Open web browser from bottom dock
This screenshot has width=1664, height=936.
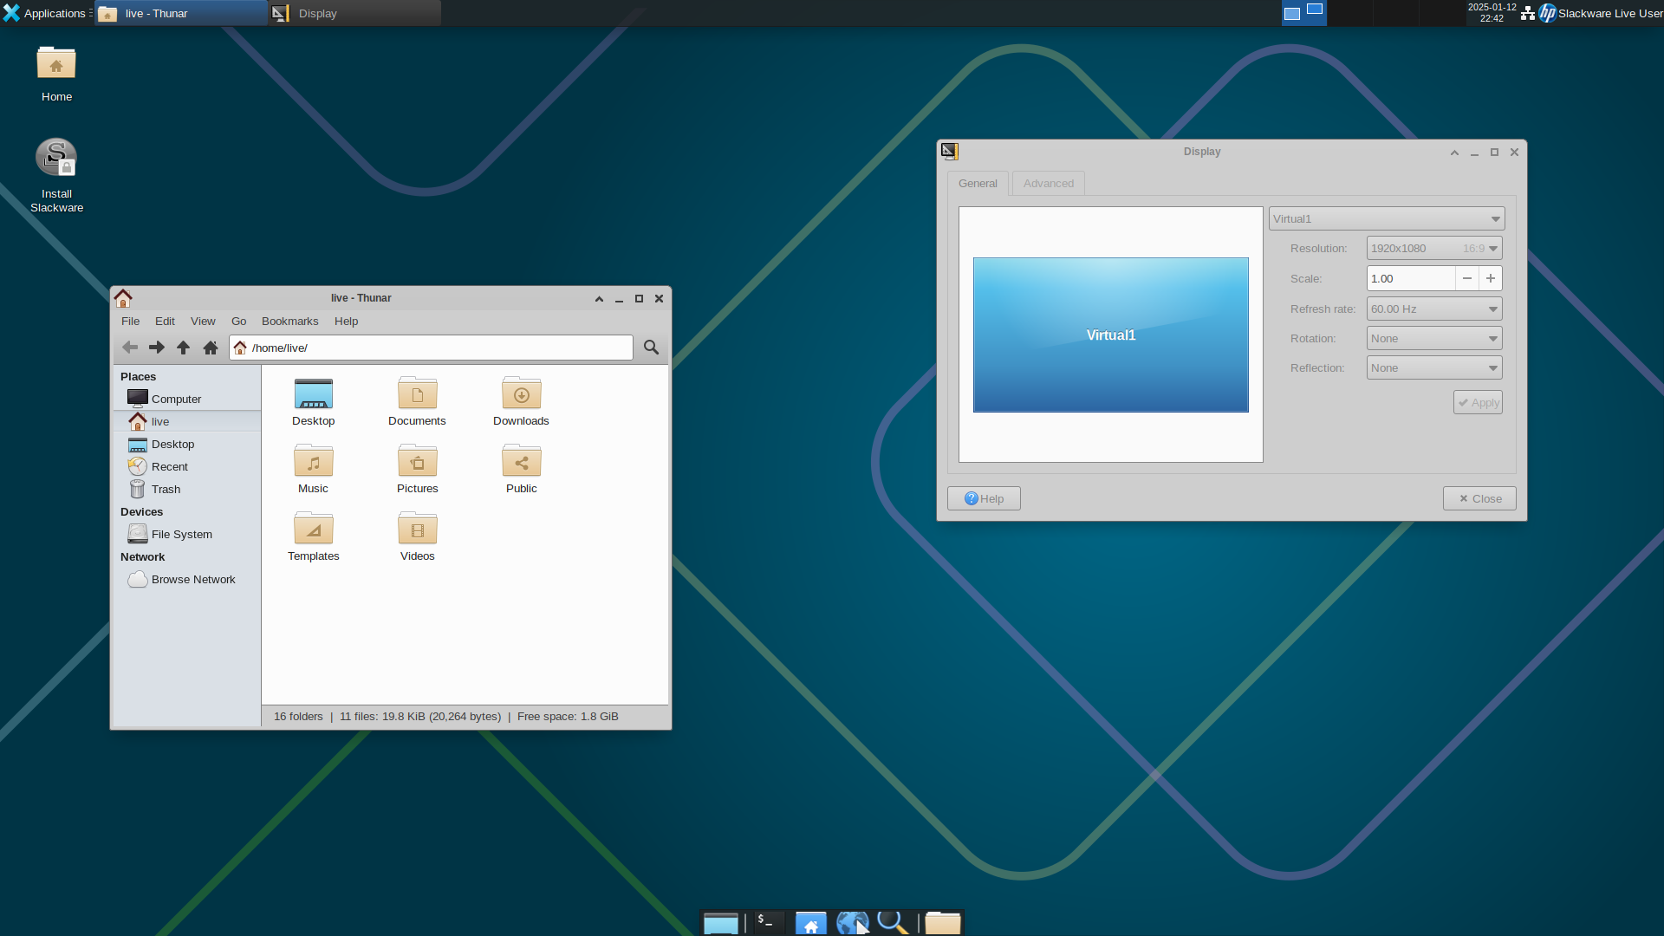(x=852, y=922)
